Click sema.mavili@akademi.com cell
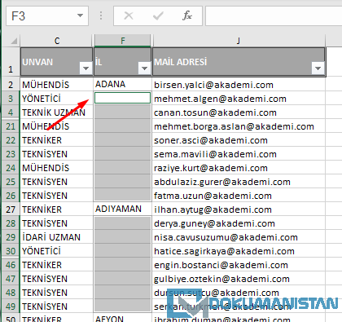 239,154
